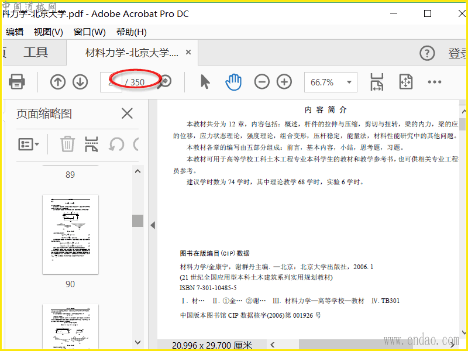The height and width of the screenshot is (351, 468).
Task: Click document vertical scroll up arrow
Action: (463, 111)
